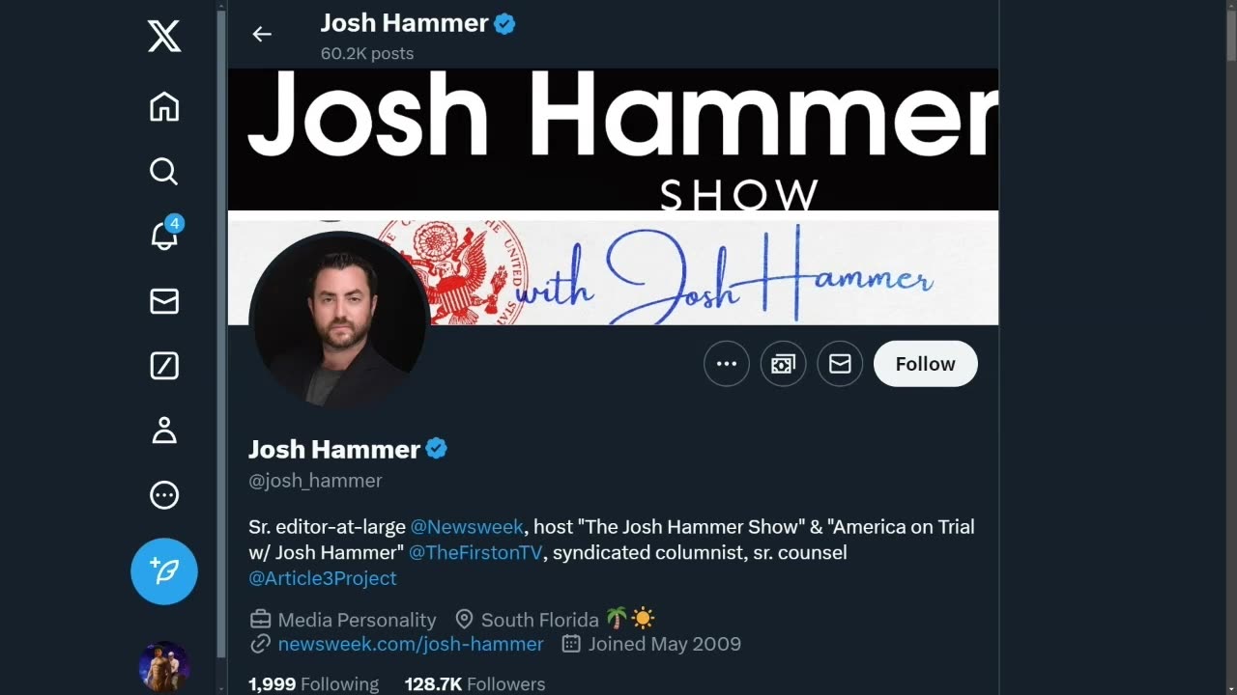Follow Josh Hammer
This screenshot has width=1237, height=695.
[x=926, y=364]
